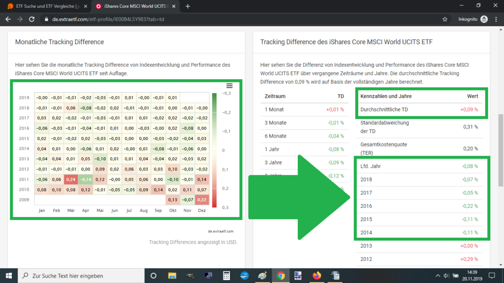Click the URL address bar

(244, 19)
